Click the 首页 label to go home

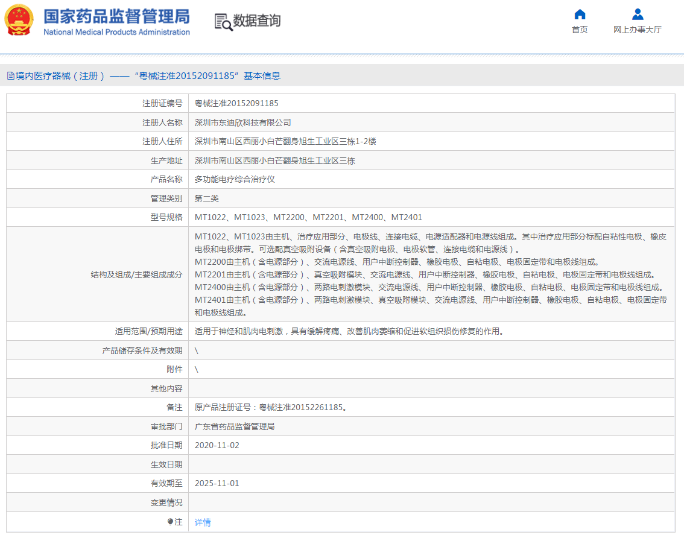click(x=579, y=29)
